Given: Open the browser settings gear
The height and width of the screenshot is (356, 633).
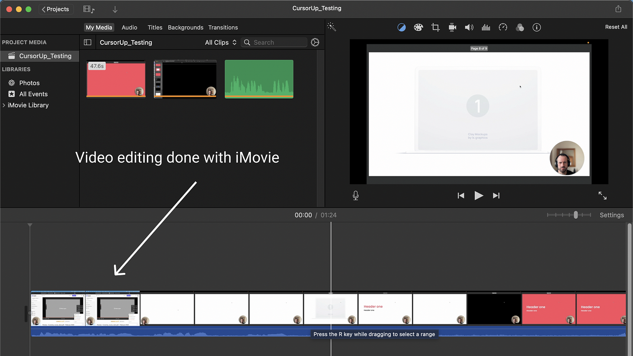Looking at the screenshot, I should coord(315,42).
